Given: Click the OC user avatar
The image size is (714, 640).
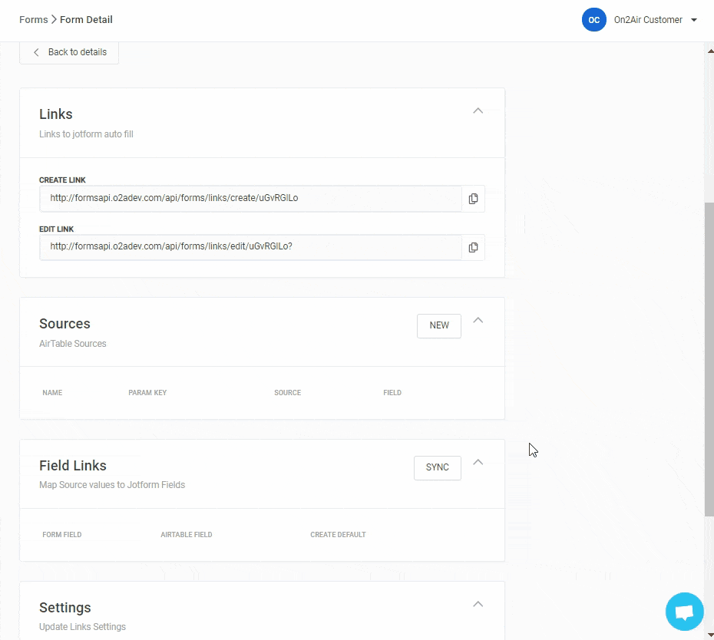Looking at the screenshot, I should [593, 20].
